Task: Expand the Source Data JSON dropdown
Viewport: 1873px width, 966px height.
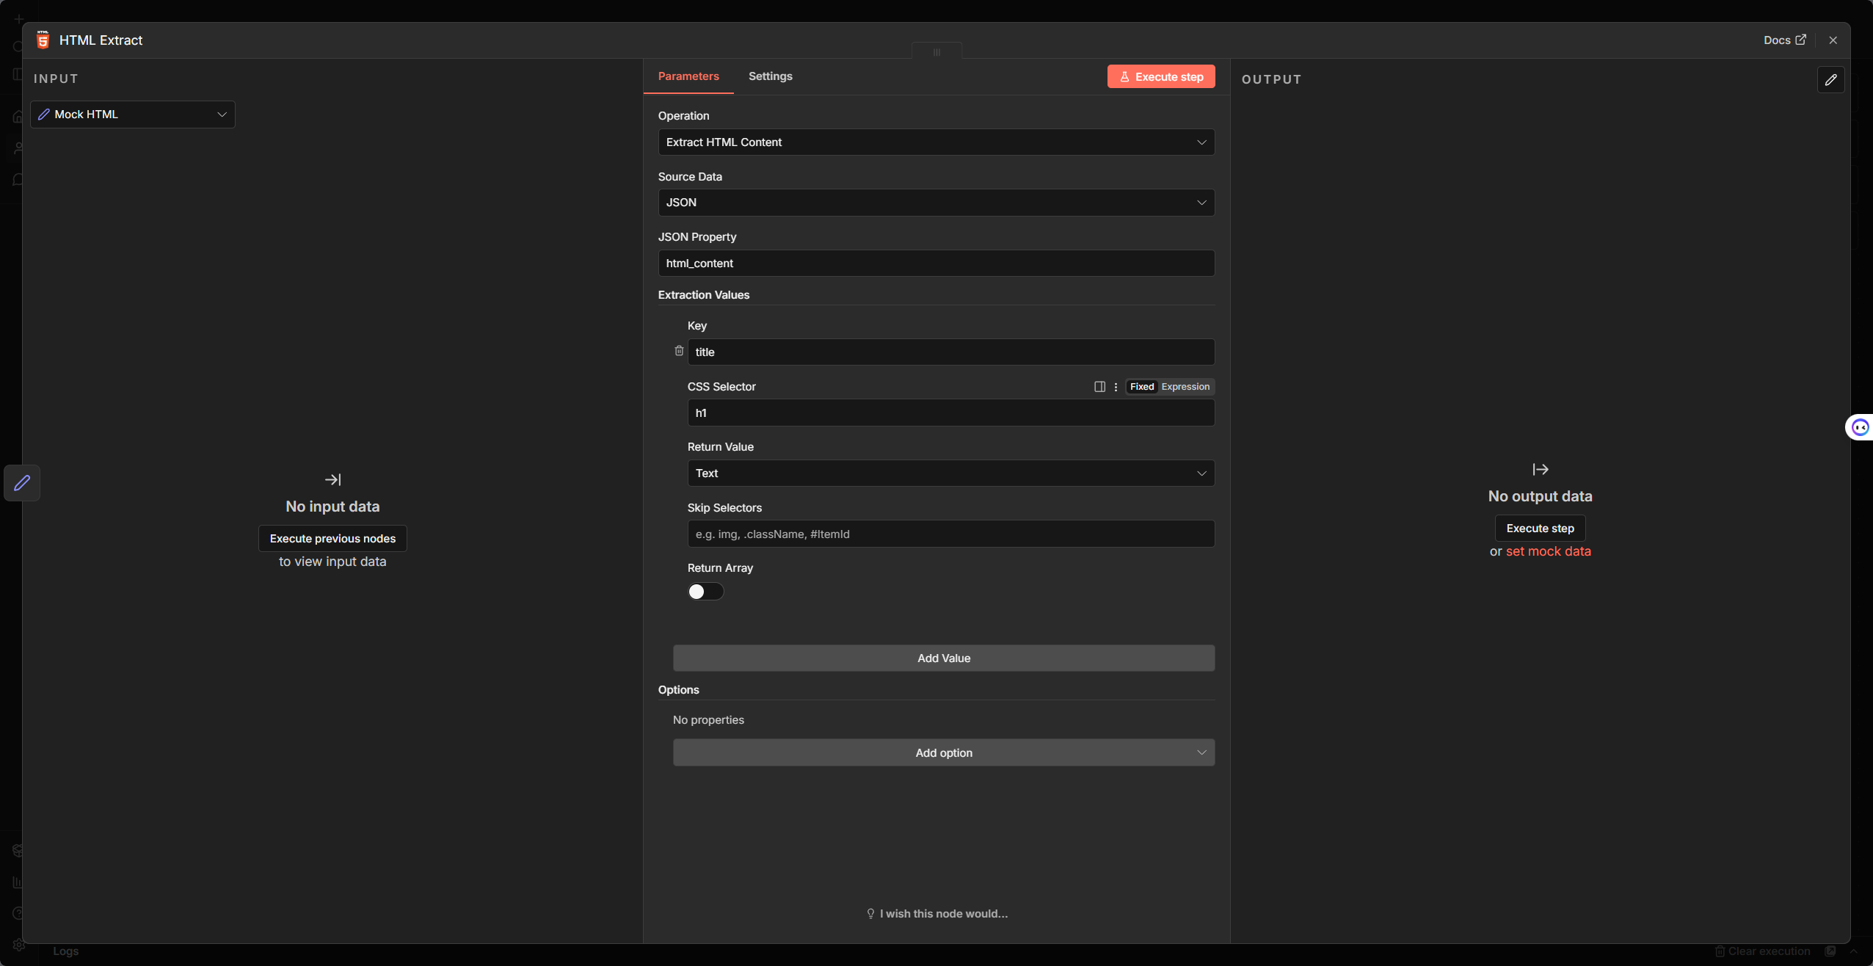Action: [x=936, y=203]
